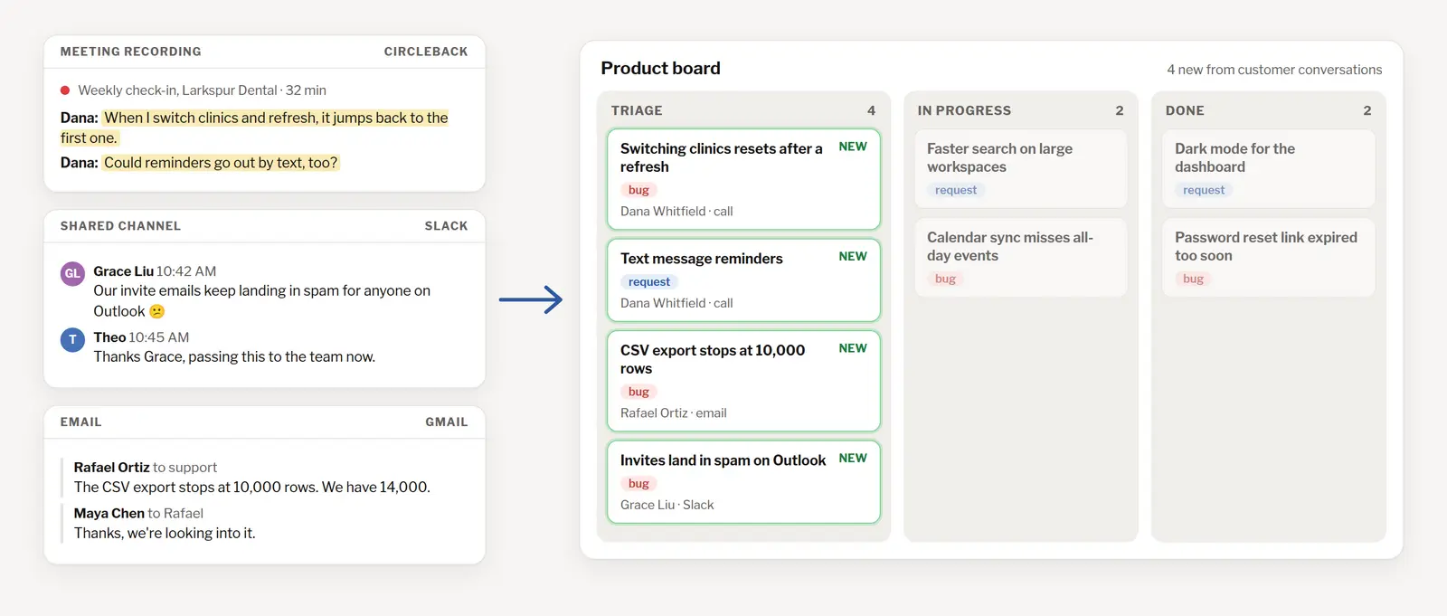Click 'Dana Whitfield · call' on Switching clinics card

pyautogui.click(x=676, y=212)
